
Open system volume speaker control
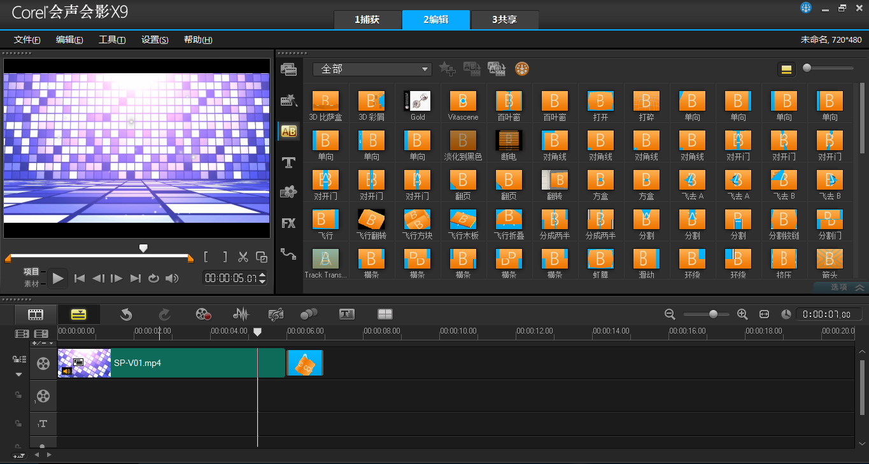coord(172,278)
